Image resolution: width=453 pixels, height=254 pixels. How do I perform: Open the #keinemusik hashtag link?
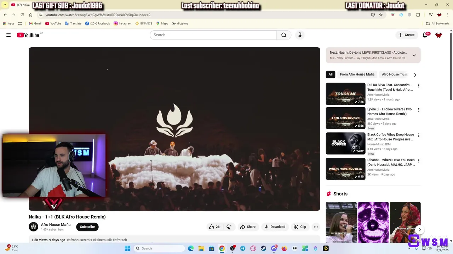pyautogui.click(x=102, y=240)
